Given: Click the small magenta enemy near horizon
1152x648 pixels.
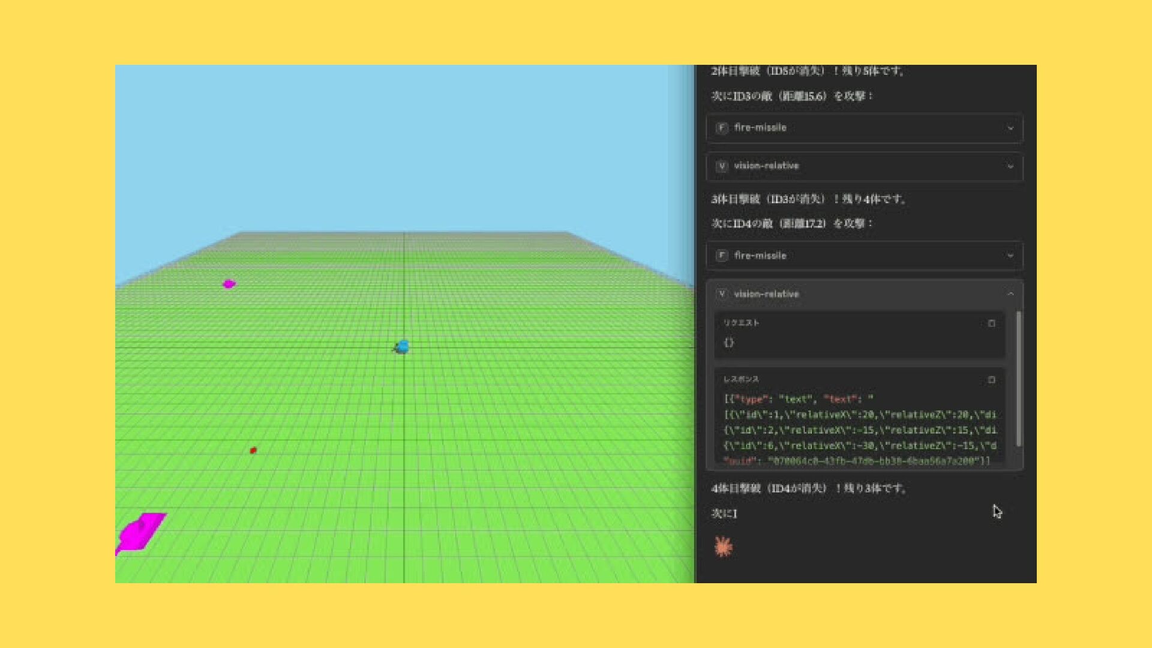Looking at the screenshot, I should coord(229,284).
